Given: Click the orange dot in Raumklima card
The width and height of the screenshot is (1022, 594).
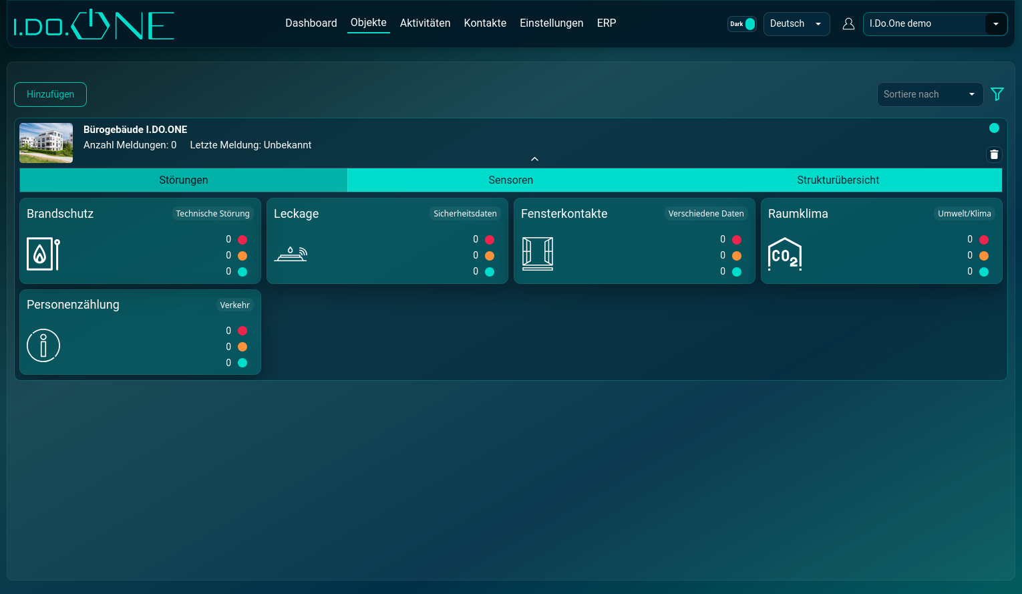Looking at the screenshot, I should coord(984,255).
